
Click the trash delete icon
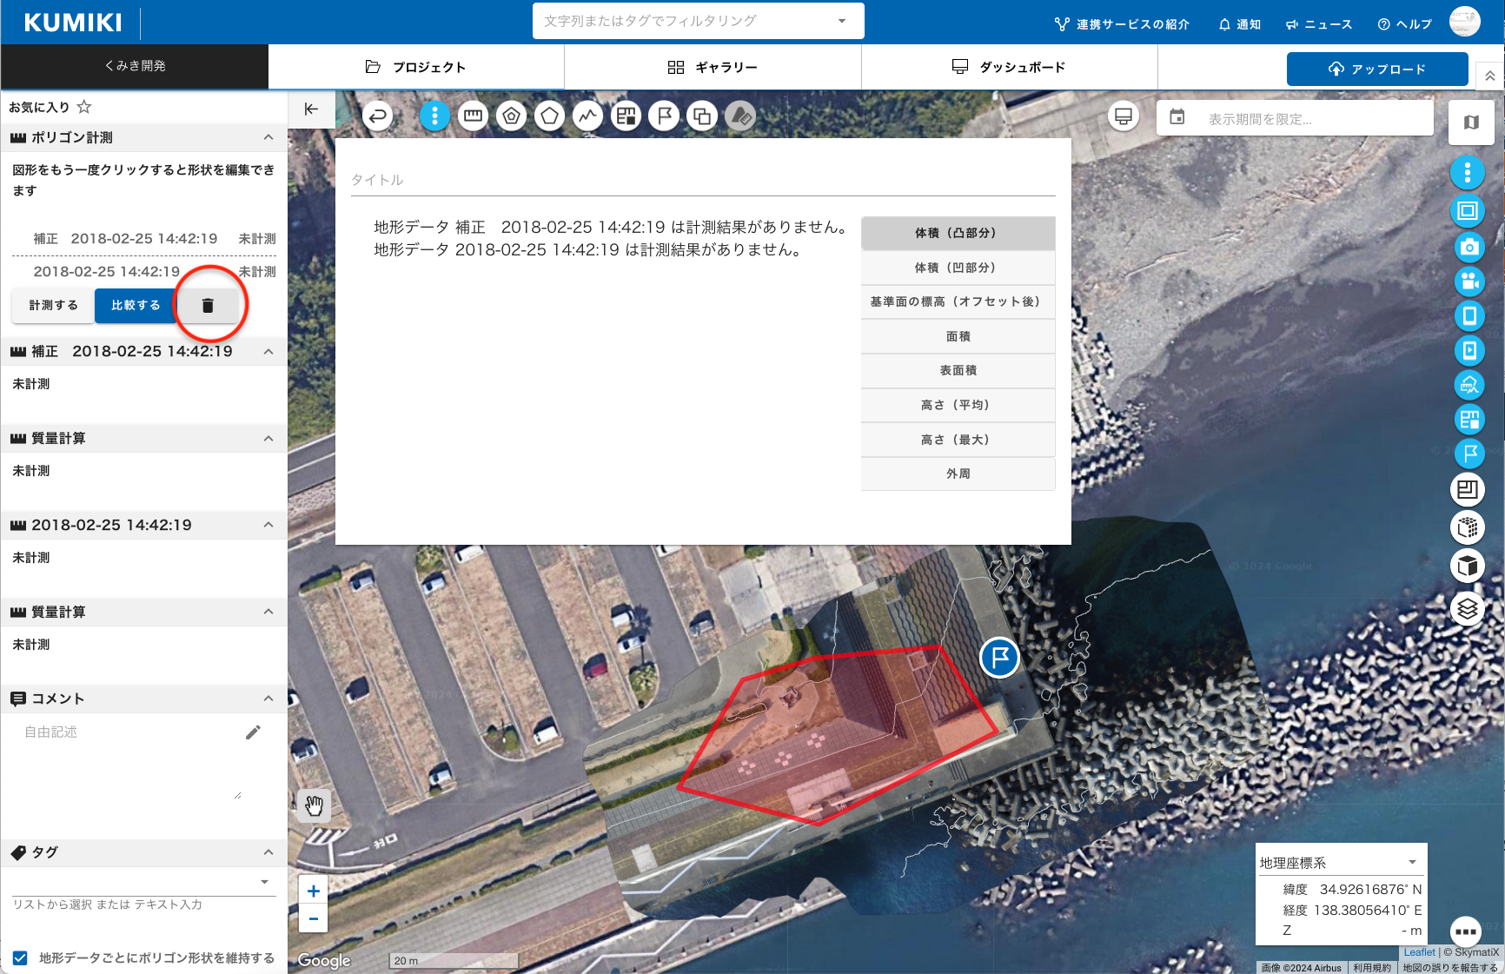pos(208,306)
